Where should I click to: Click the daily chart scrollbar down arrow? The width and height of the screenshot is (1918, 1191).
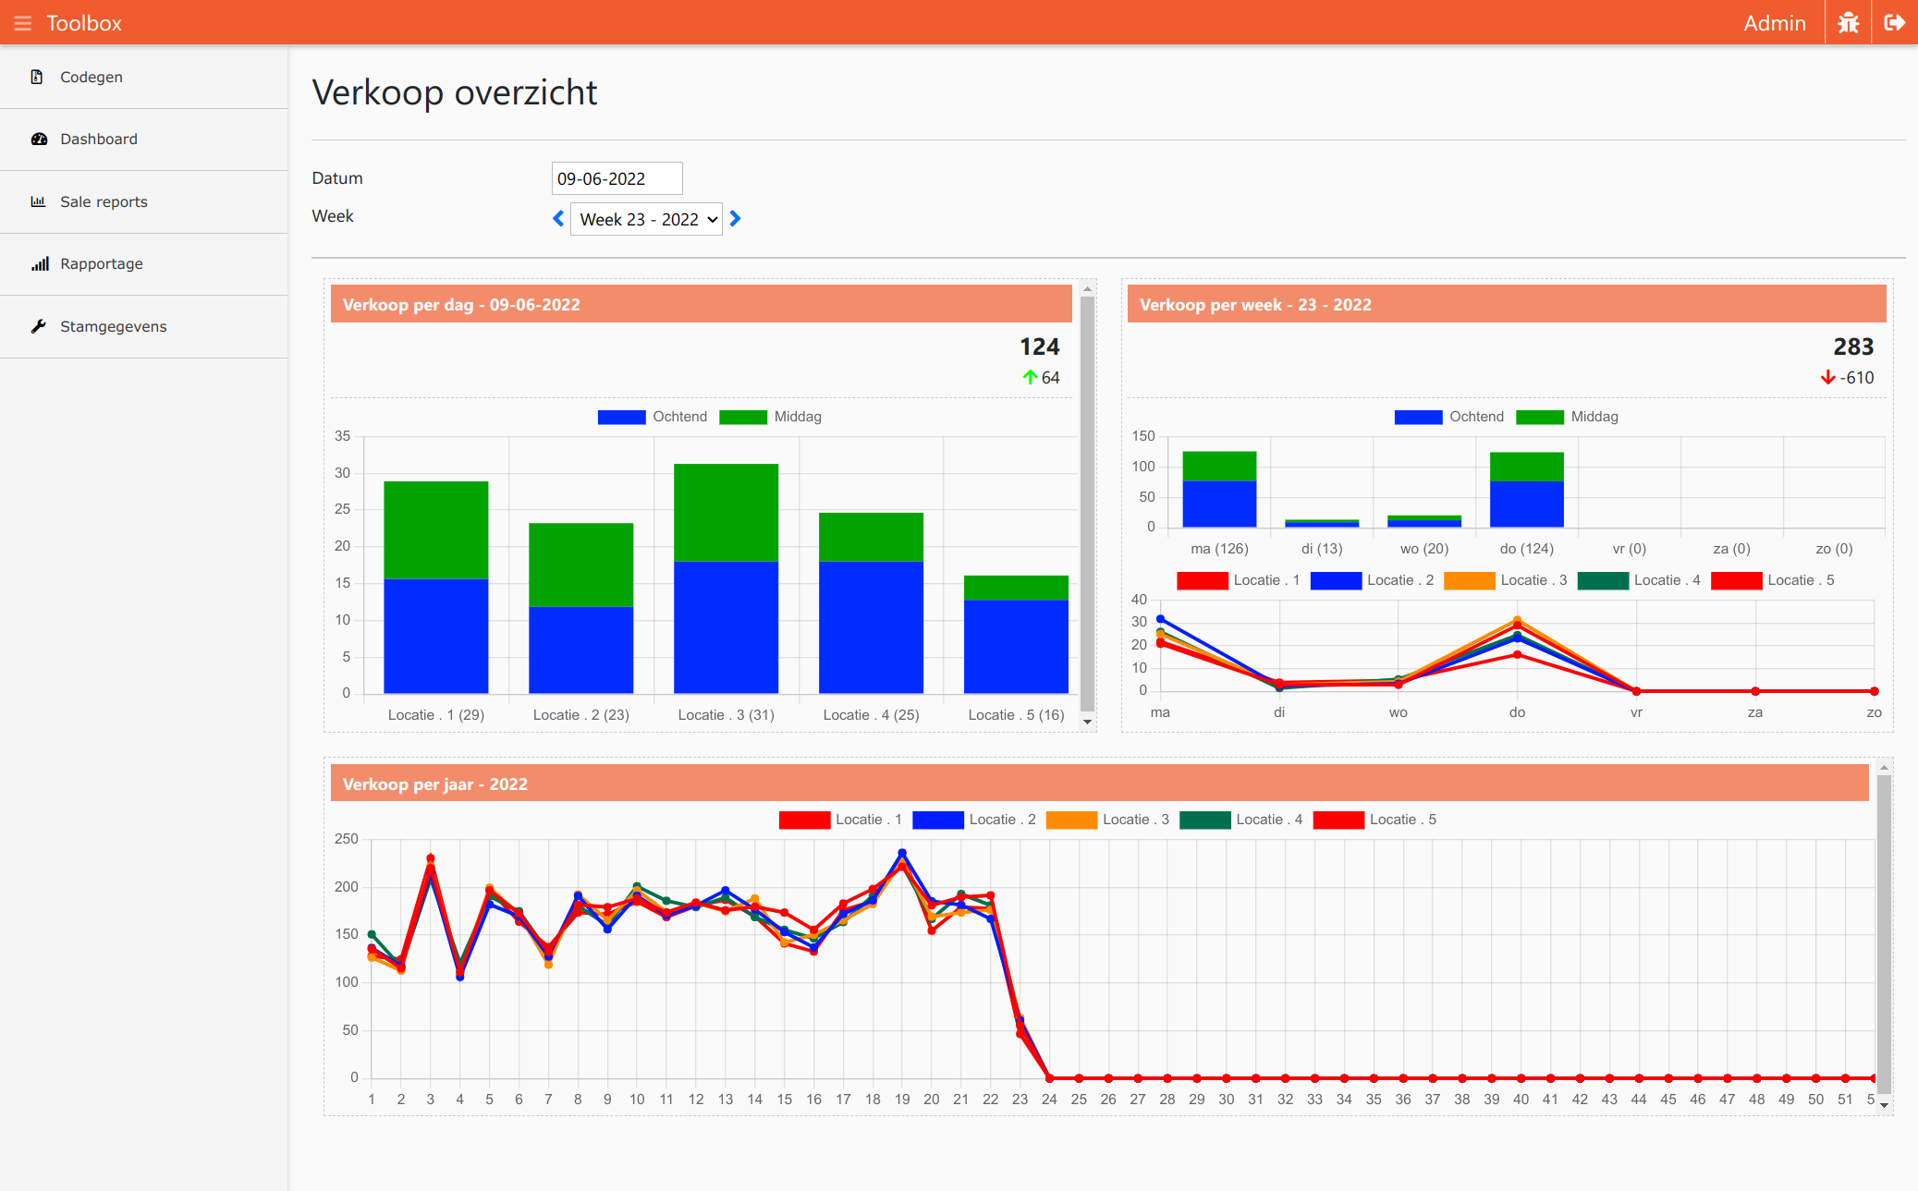pos(1088,722)
